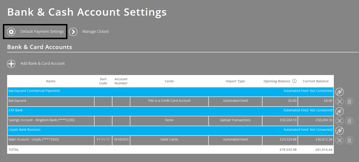The height and width of the screenshot is (162, 359).
Task: Click 'Automated Feed: Not Connected' in Barclaycard Commercial row
Action: pos(308,91)
